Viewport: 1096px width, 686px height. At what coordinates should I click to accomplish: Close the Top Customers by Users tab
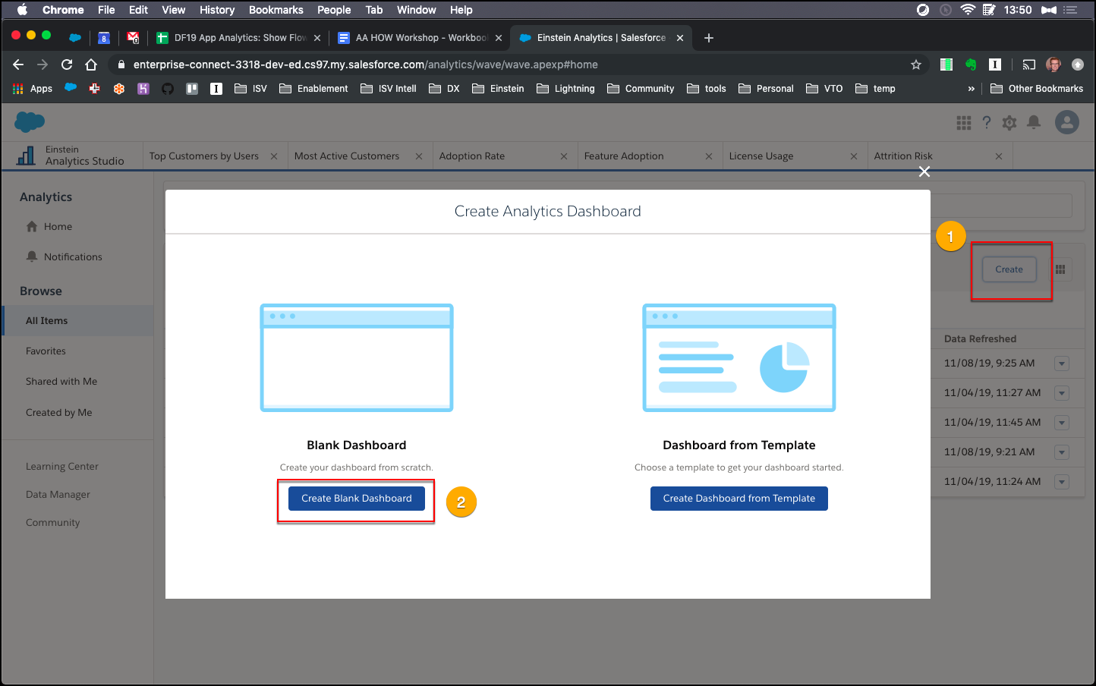click(x=274, y=156)
